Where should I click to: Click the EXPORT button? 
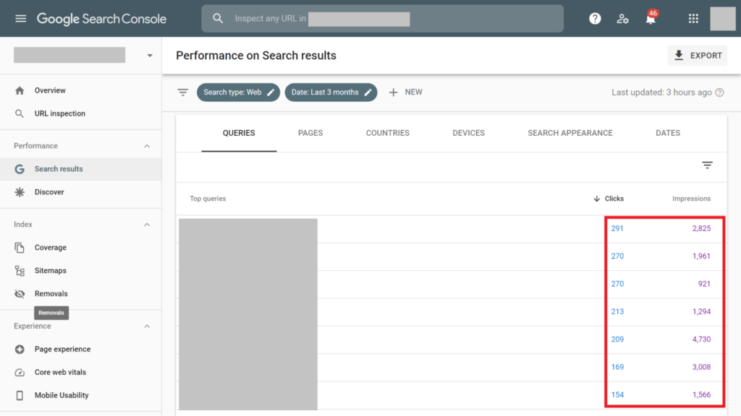697,55
